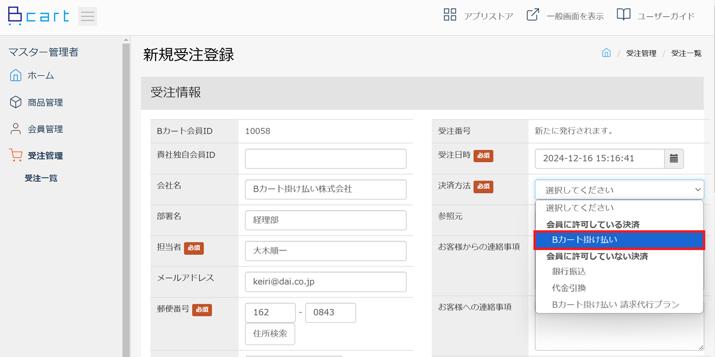Go to ホーム in sidebar
Viewport: 715px width, 357px height.
pyautogui.click(x=41, y=75)
